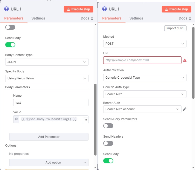Disable Send Body toggle in left panel
Screen dimensions: 195x170
[10, 45]
